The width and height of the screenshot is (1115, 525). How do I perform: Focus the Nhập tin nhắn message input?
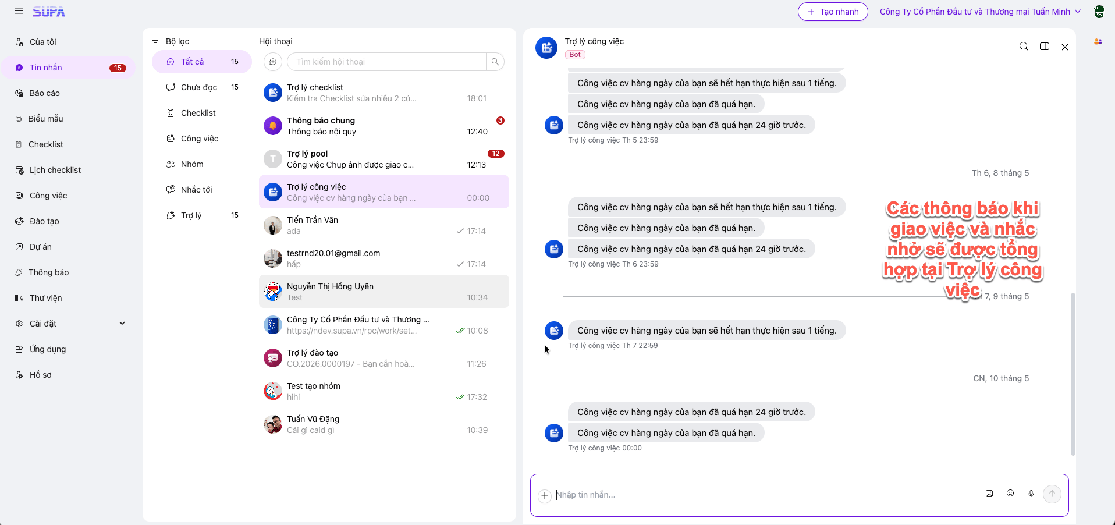[765, 495]
